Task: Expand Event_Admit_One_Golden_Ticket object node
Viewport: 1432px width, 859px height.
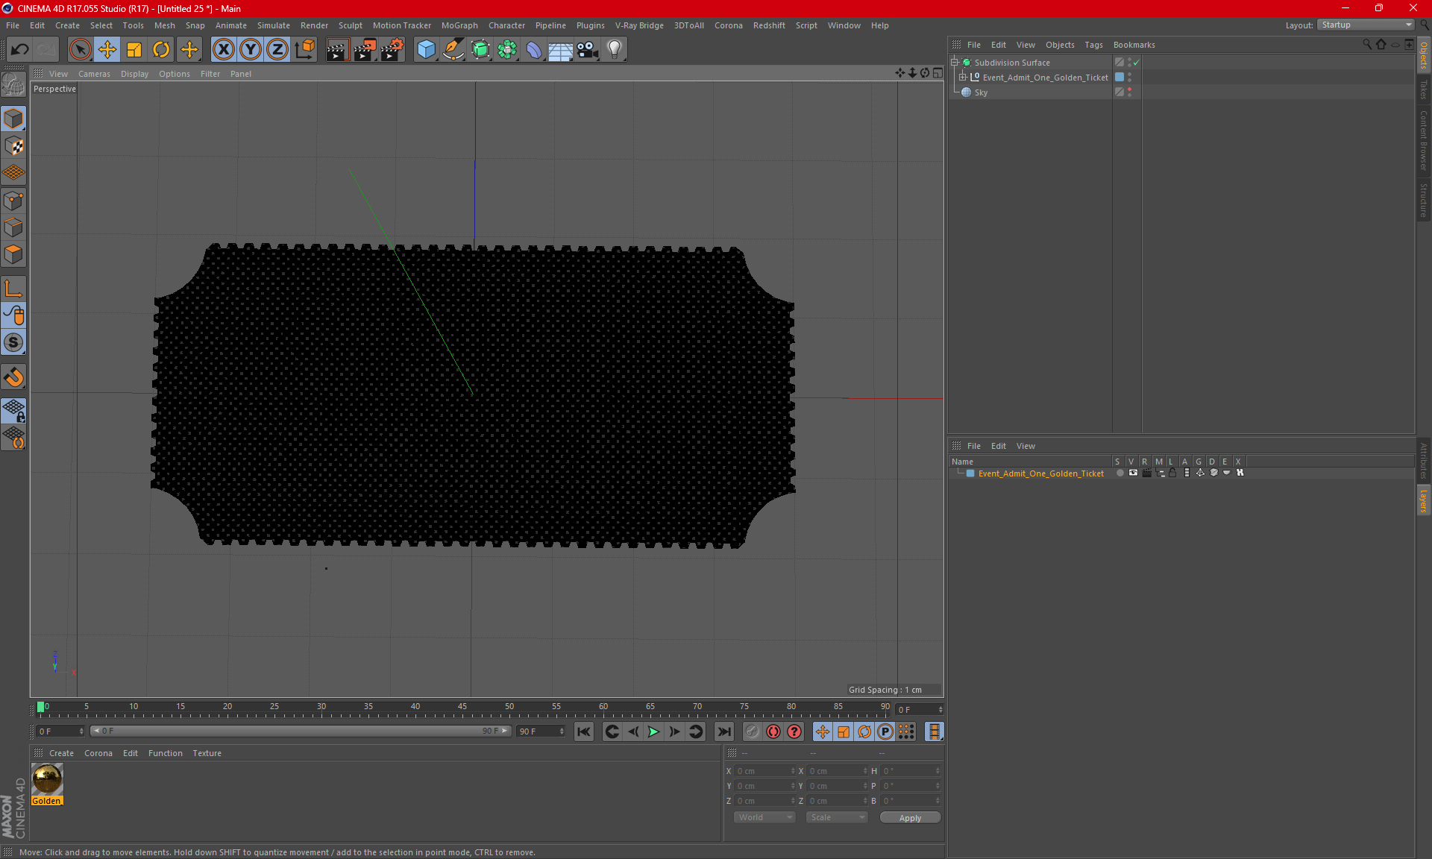Action: click(x=963, y=78)
